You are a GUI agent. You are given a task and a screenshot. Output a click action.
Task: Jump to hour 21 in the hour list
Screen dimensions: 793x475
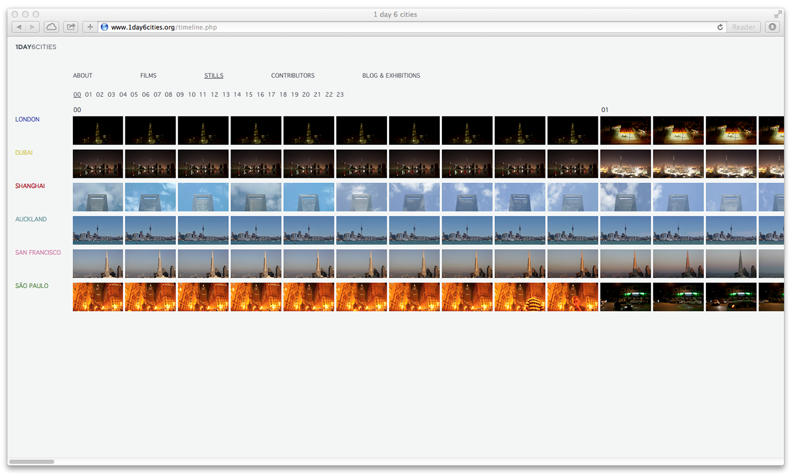(x=317, y=95)
